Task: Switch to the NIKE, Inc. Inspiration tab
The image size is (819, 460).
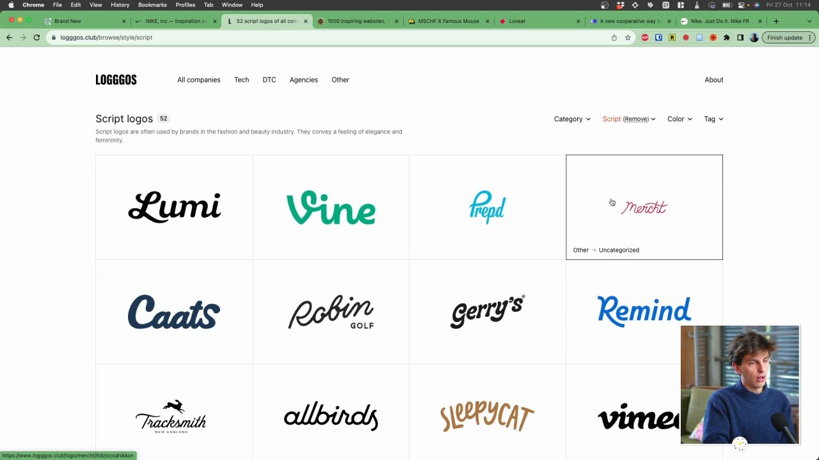Action: pos(176,21)
